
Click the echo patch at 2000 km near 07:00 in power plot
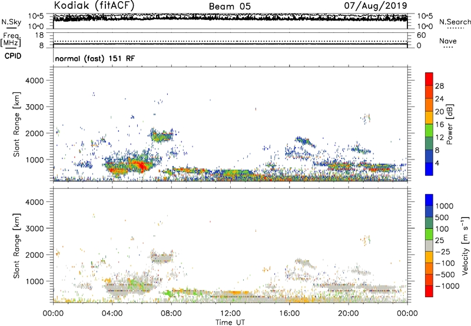click(161, 137)
